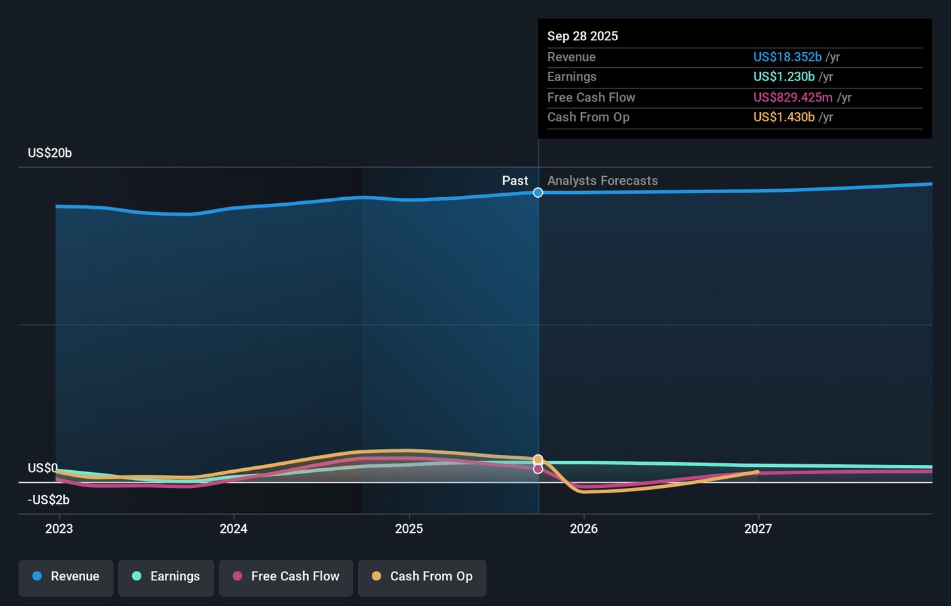Select the blue Revenue data point marker
This screenshot has width=951, height=606.
point(538,193)
